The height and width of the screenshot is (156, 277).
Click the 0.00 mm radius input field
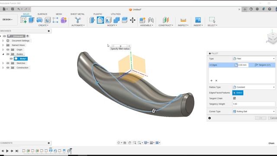(x=243, y=65)
